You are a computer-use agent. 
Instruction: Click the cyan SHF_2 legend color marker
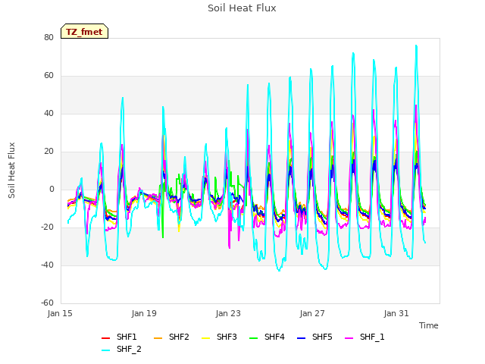click(x=106, y=350)
